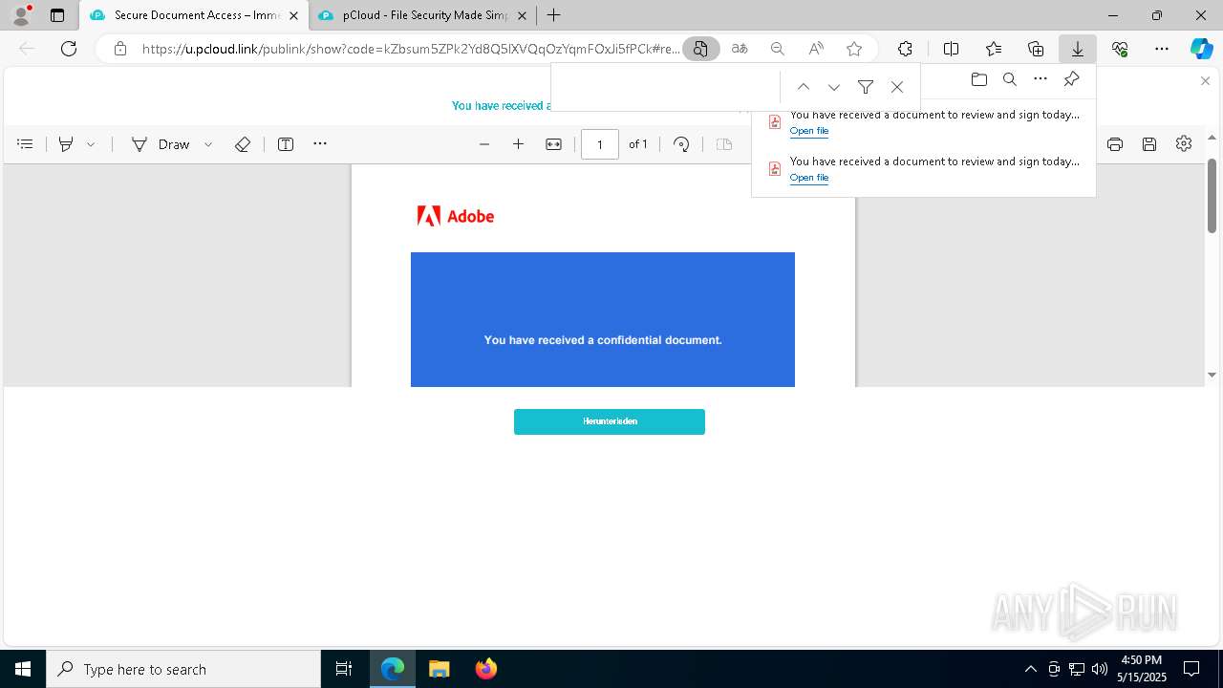Edit the page number field

600,144
